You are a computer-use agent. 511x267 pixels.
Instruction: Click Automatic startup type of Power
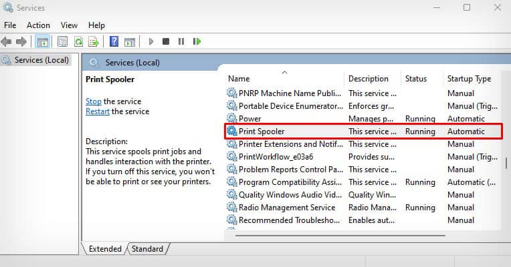(x=466, y=119)
